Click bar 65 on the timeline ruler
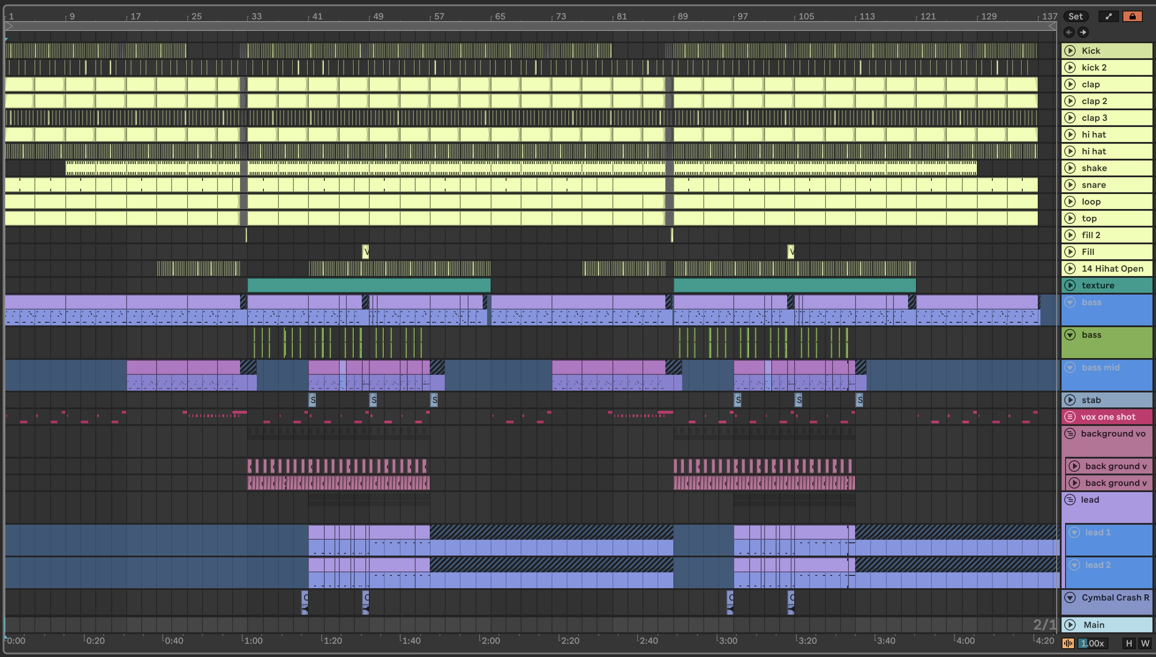Image resolution: width=1156 pixels, height=657 pixels. (500, 16)
